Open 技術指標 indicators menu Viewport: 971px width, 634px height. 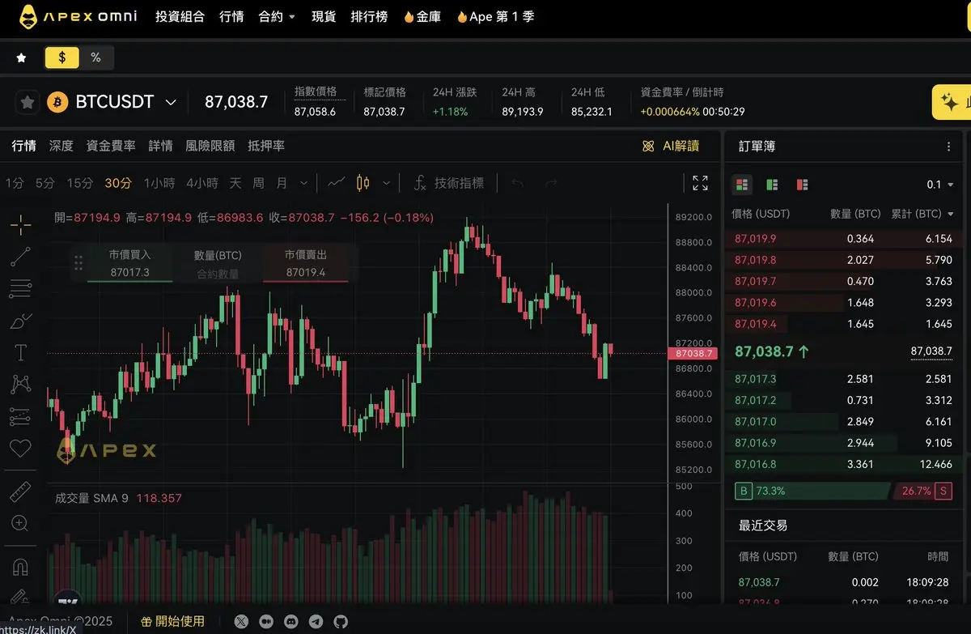tap(449, 183)
